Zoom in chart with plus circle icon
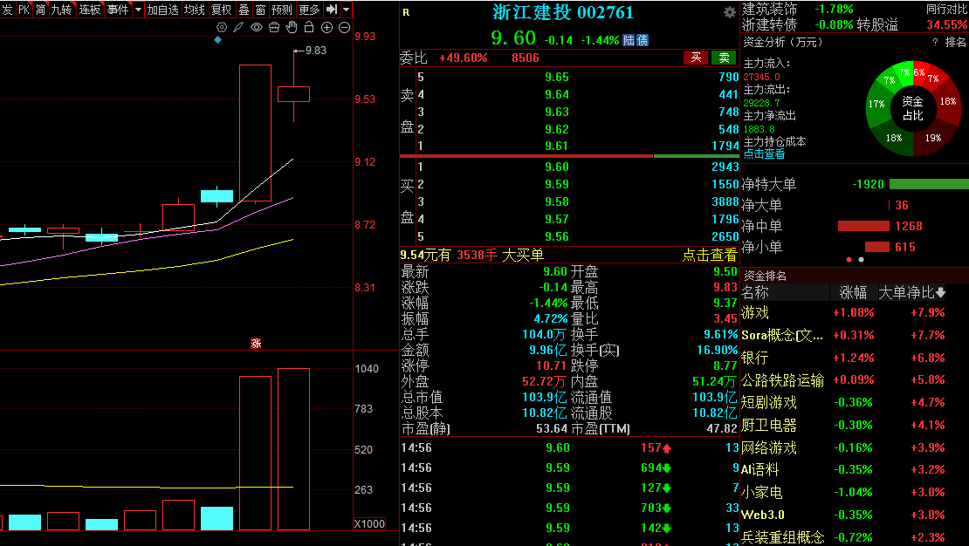 326,27
